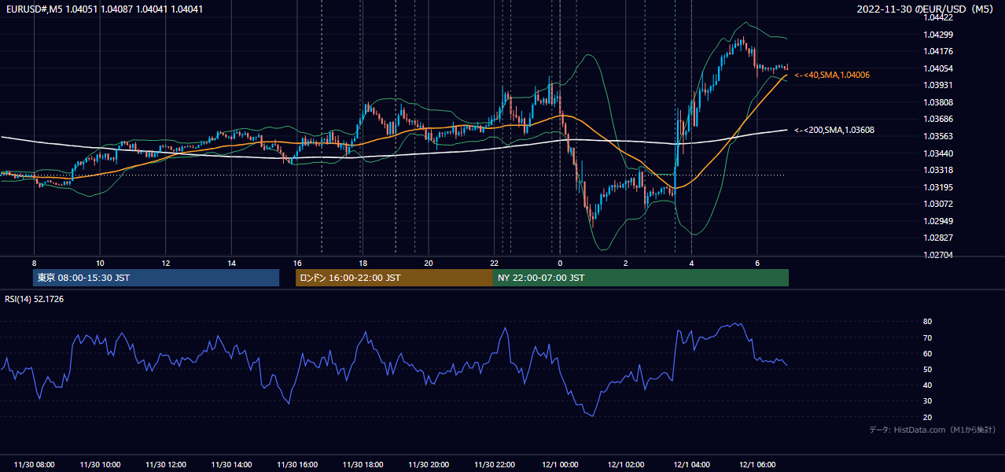Click hour tick 0 under price chart
This screenshot has height=472, width=1005.
560,263
